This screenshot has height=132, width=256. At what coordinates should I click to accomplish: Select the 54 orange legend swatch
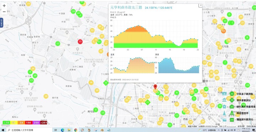(x=21, y=122)
